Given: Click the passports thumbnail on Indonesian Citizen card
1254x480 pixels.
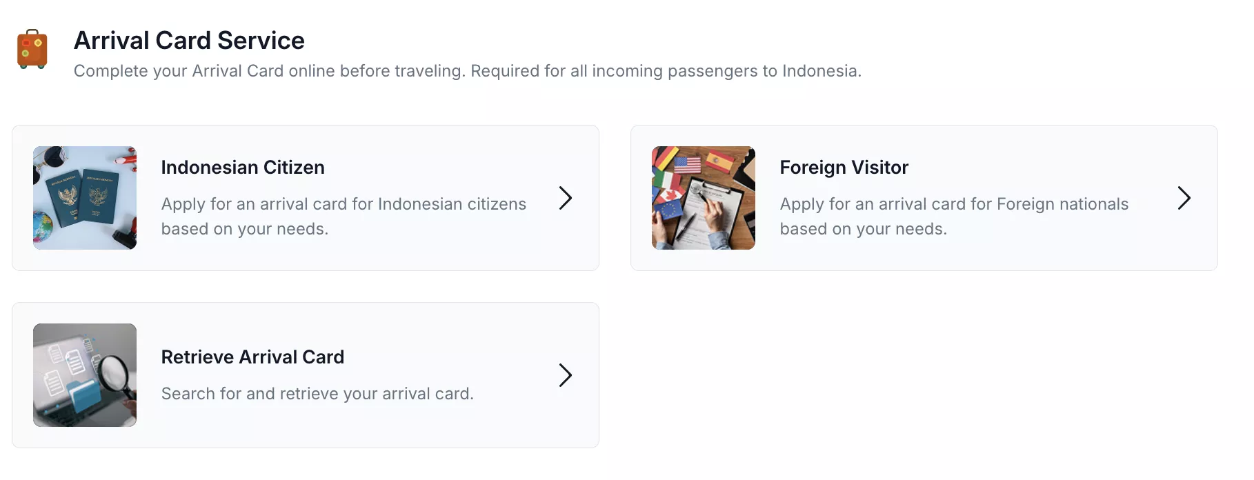Looking at the screenshot, I should point(84,198).
